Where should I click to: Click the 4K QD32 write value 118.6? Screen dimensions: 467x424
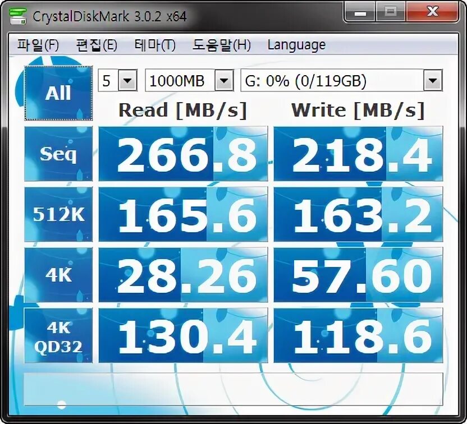tap(358, 335)
